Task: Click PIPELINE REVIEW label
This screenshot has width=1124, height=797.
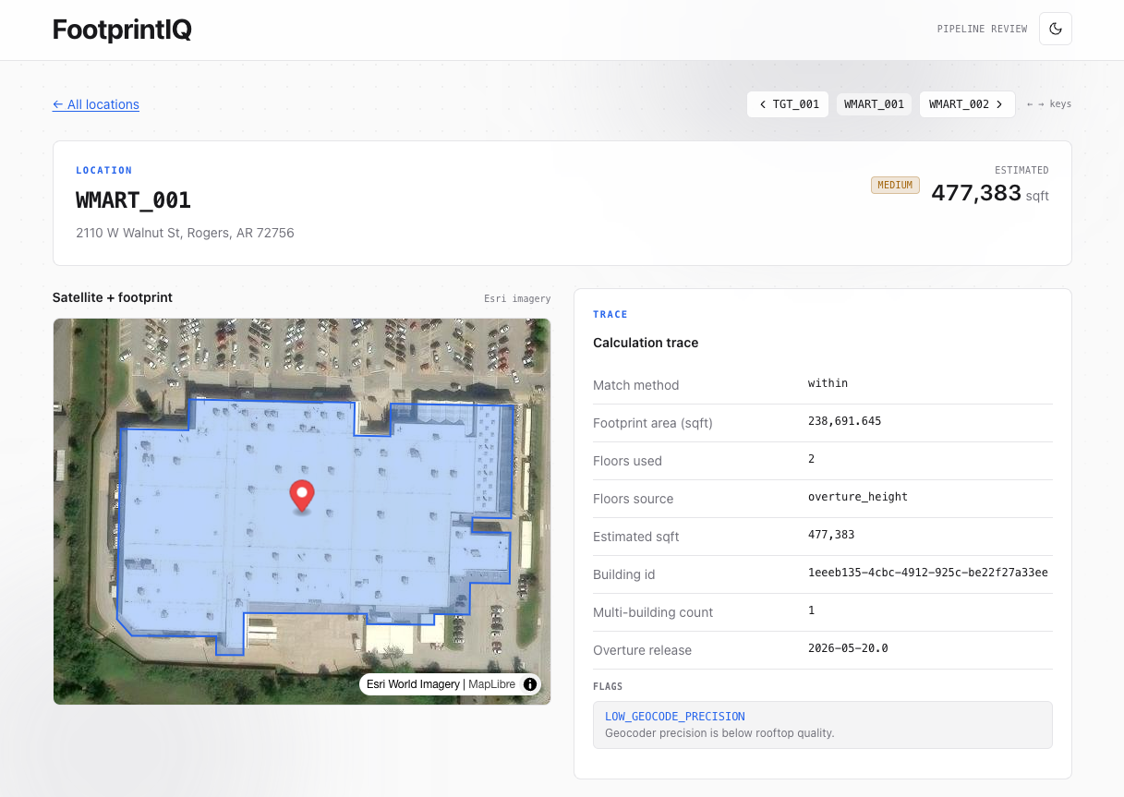Action: click(982, 30)
